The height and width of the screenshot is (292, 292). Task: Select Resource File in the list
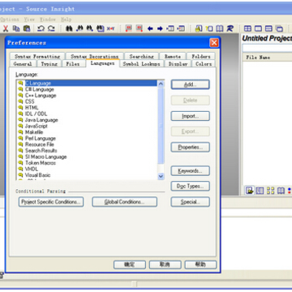tap(40, 144)
